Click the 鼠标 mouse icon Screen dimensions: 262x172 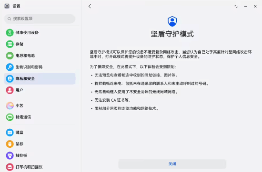[x=10, y=144]
